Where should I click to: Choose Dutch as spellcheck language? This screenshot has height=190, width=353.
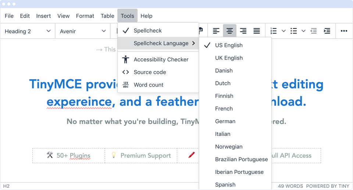[x=235, y=83]
